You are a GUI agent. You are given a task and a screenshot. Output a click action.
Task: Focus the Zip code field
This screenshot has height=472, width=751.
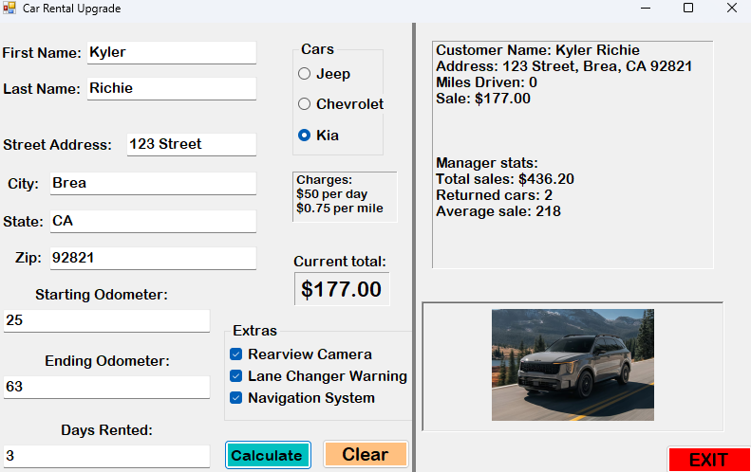pos(152,258)
